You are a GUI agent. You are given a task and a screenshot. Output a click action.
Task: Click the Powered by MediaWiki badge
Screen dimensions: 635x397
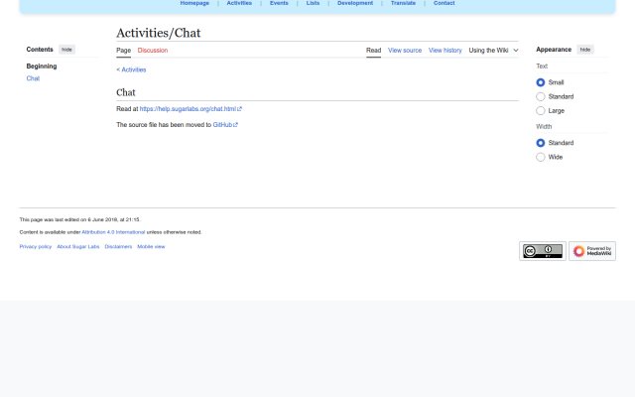coord(592,251)
